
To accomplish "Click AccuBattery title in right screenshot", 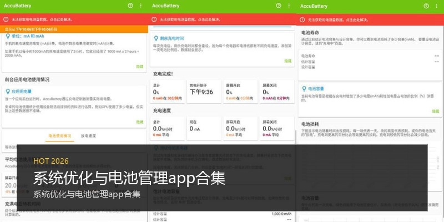I will [314, 6].
